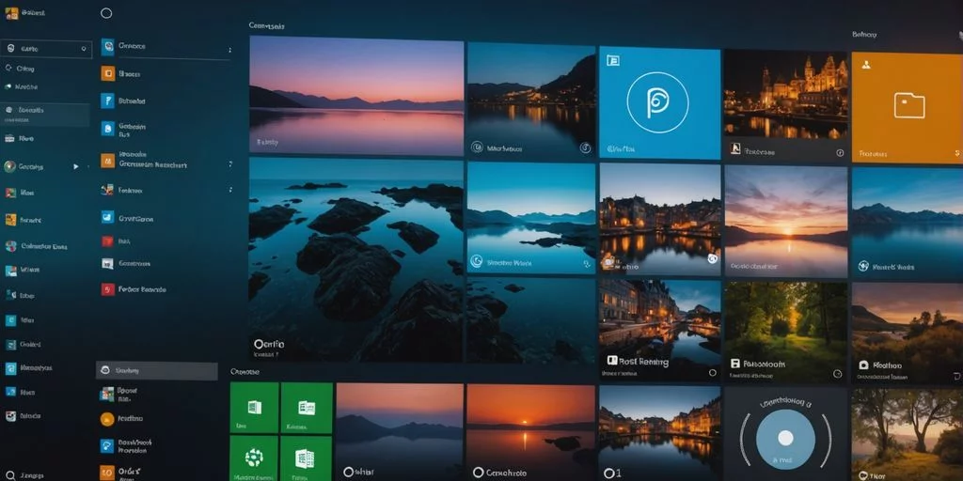Click the round icon on the blue mountain lake tile caption

pyautogui.click(x=476, y=261)
